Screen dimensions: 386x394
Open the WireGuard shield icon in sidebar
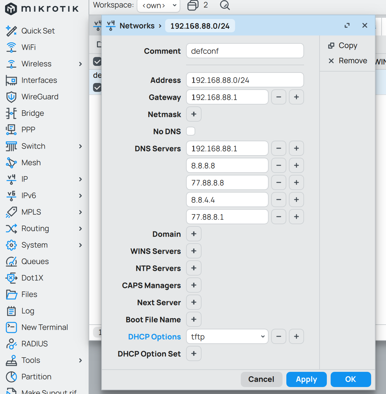coord(11,97)
